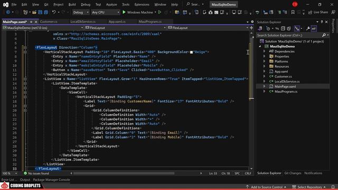Pin the Solution Explorer panel
This screenshot has width=338, height=190.
[x=322, y=22]
